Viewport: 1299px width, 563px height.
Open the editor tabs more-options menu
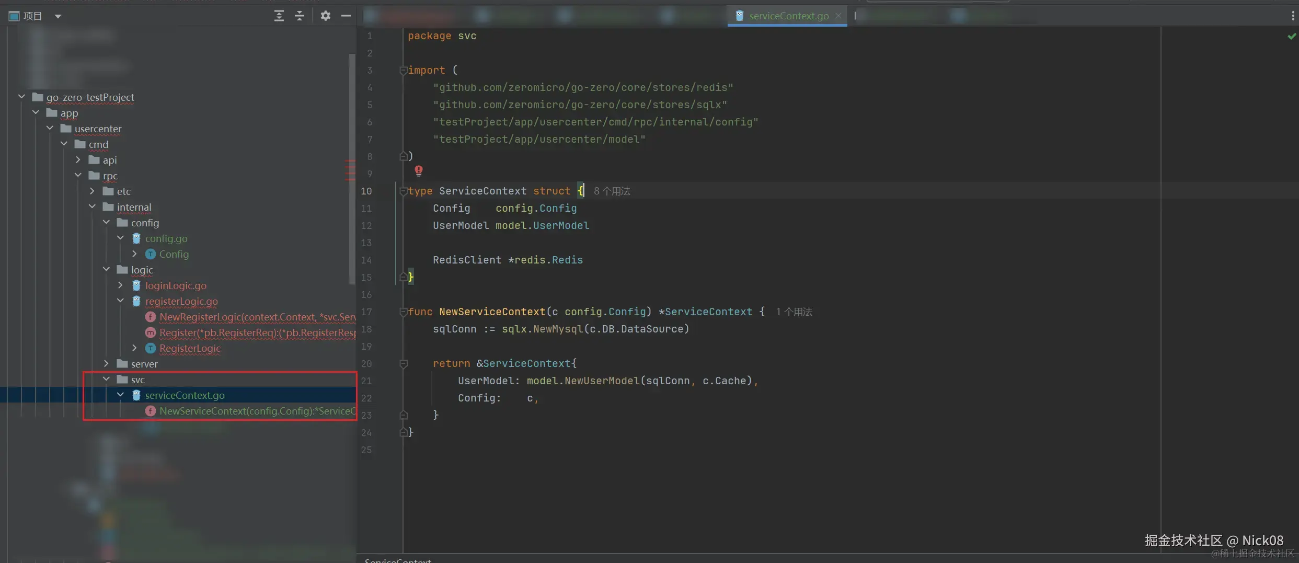(x=1293, y=16)
